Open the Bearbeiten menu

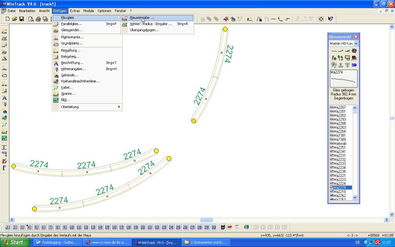pyautogui.click(x=27, y=11)
